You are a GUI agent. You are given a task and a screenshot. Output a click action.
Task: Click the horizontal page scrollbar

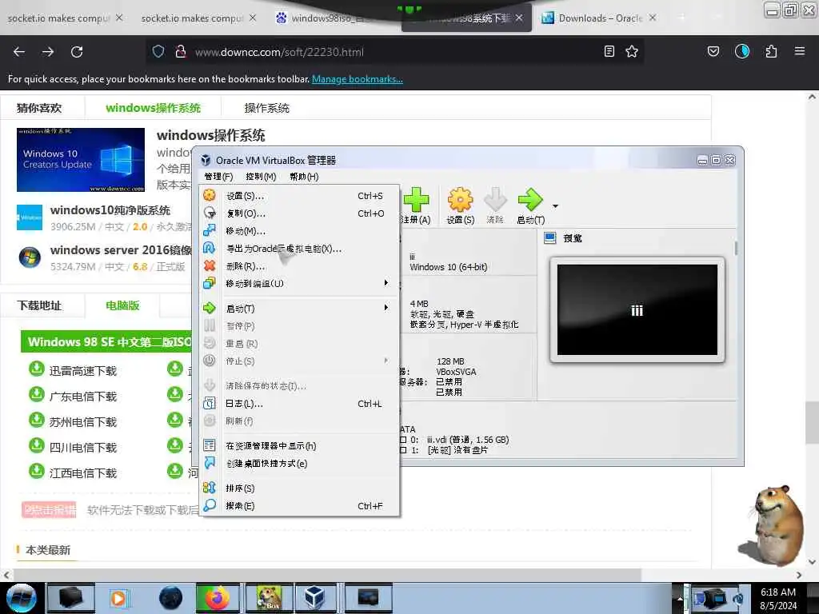click(328, 575)
